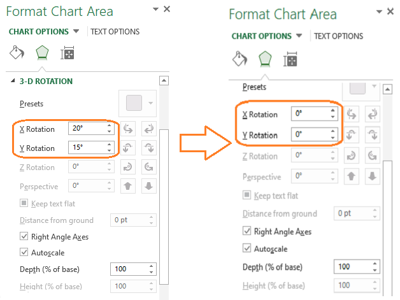Click rotate up button beside 15° Y Rotation
The height and width of the screenshot is (300, 400).
(x=128, y=148)
